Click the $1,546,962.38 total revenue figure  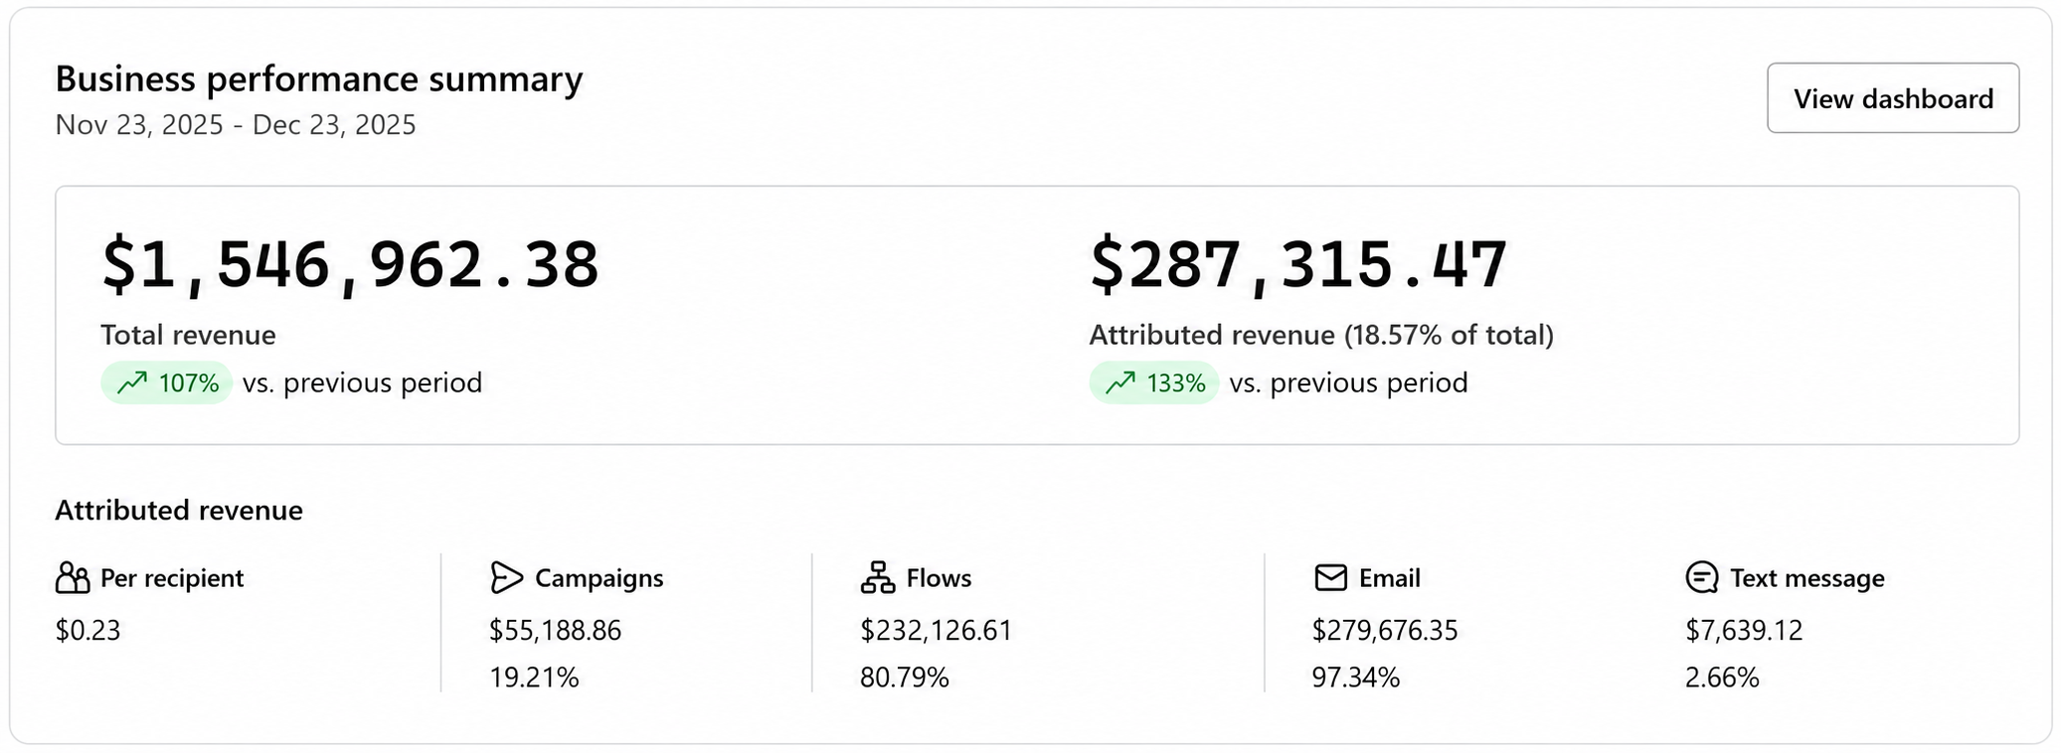(x=350, y=265)
